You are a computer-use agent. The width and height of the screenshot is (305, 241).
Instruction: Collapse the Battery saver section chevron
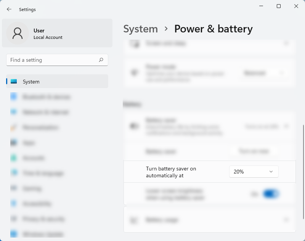point(286,126)
